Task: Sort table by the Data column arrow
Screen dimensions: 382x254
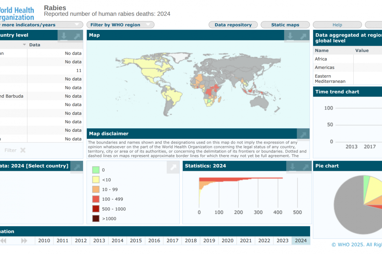Action: [x=24, y=45]
